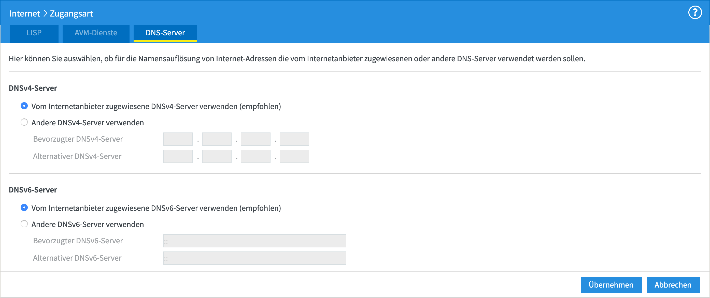The image size is (710, 298).
Task: Click first octet of Bevorzugter DNSv4-Server
Action: point(178,139)
